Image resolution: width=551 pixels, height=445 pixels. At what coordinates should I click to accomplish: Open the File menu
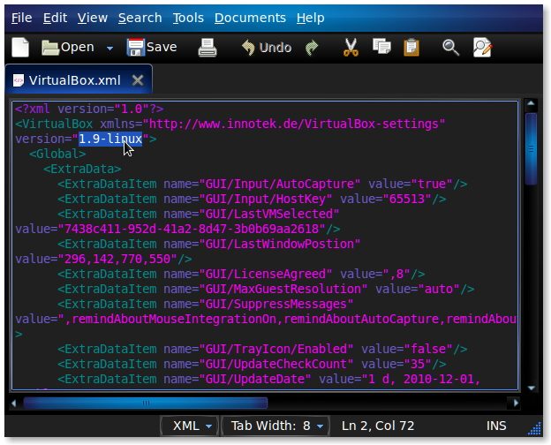point(21,18)
